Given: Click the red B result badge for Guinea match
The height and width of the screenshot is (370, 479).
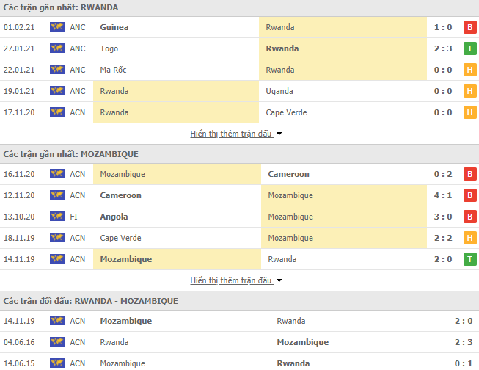Looking at the screenshot, I should tap(469, 27).
